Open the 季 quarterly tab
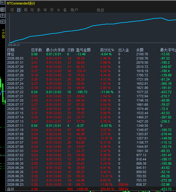Image resolution: width=176 pixels, height=192 pixels. tap(38, 10)
